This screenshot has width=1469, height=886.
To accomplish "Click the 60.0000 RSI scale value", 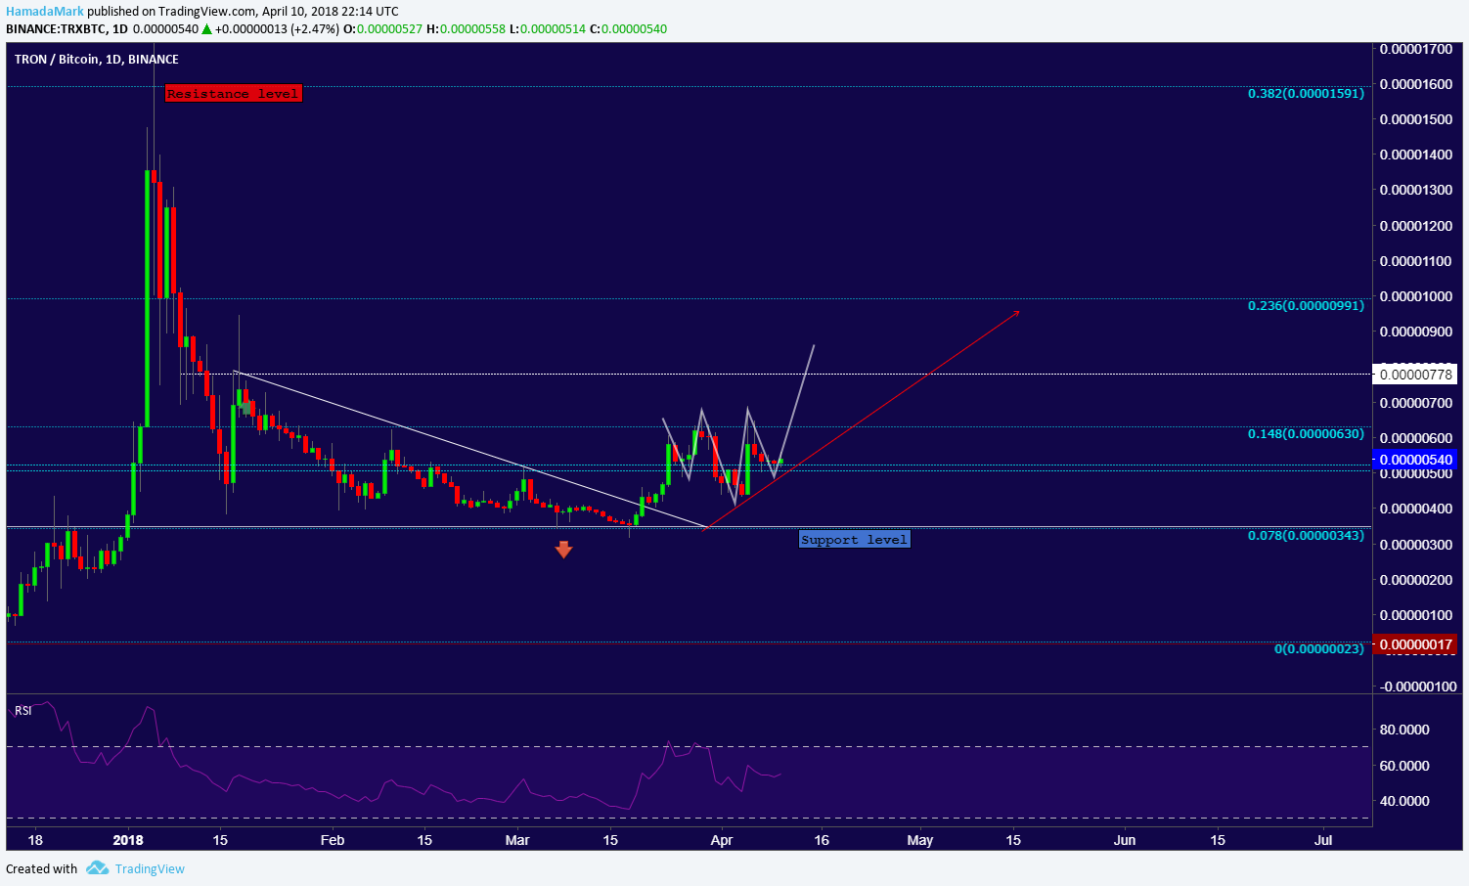I will 1404,766.
